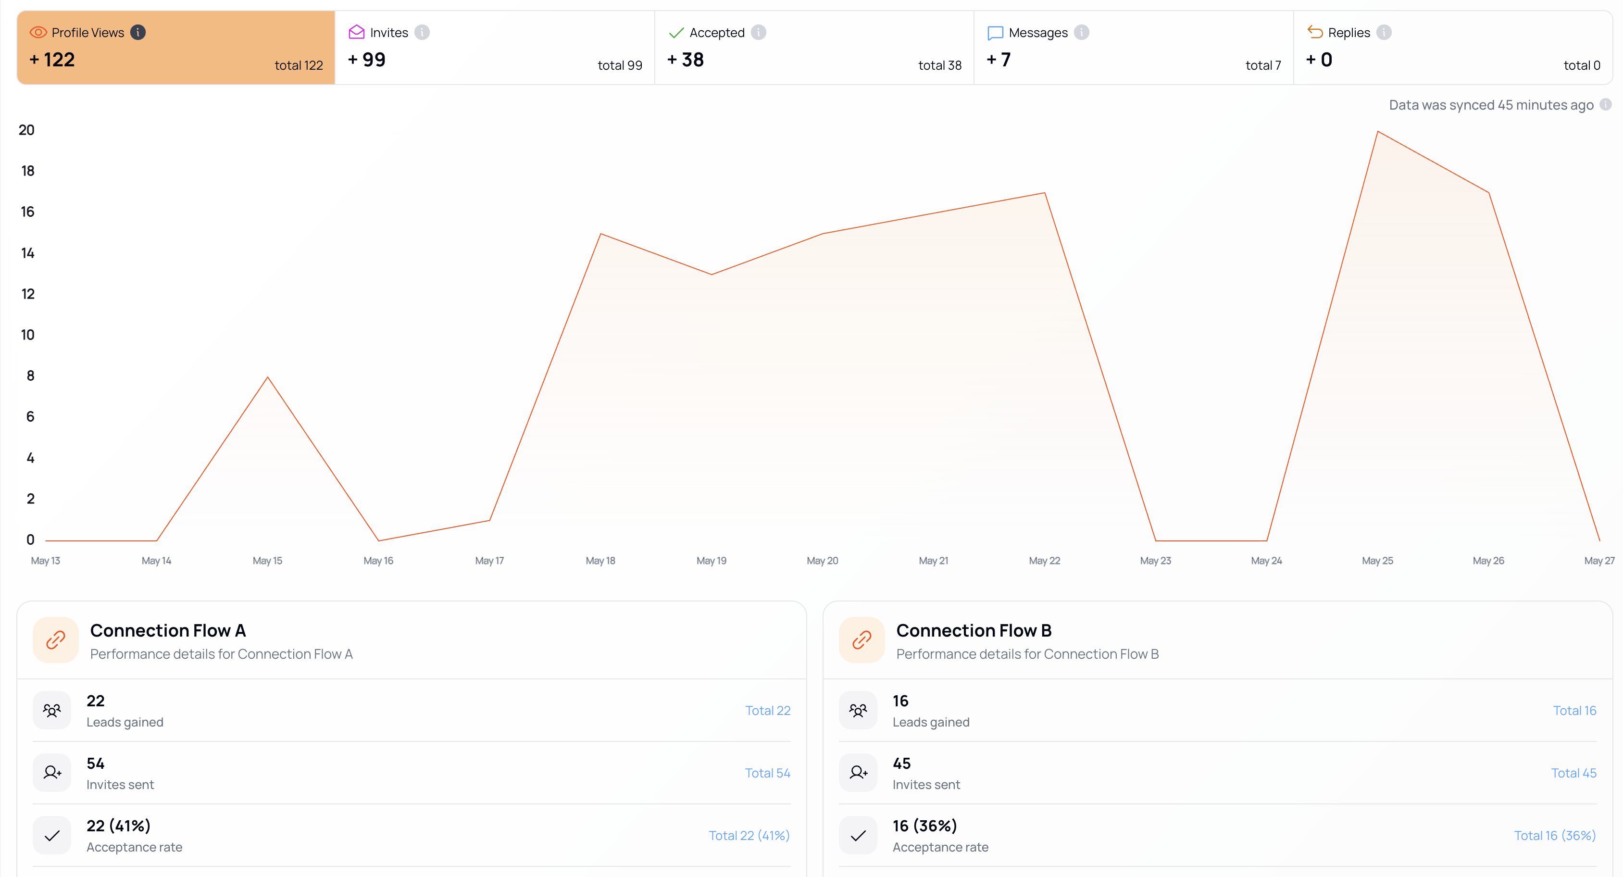This screenshot has height=877, width=1623.
Task: Click Flow A leads gained people icon
Action: (52, 711)
